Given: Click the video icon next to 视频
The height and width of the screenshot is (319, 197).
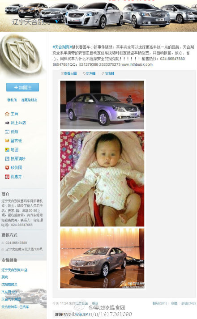Looking at the screenshot, I should 7,132.
